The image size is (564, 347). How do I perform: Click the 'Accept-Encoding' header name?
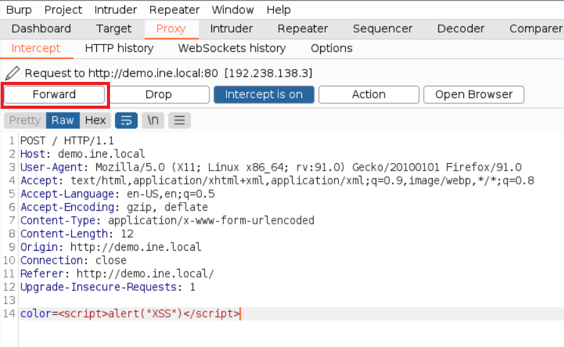[68, 207]
